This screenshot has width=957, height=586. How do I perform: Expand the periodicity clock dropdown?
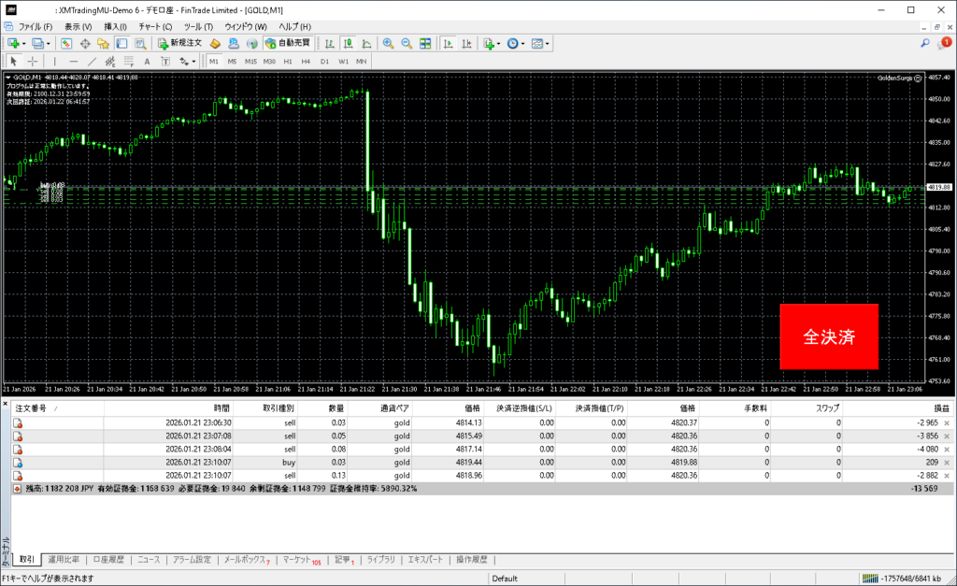[x=523, y=43]
